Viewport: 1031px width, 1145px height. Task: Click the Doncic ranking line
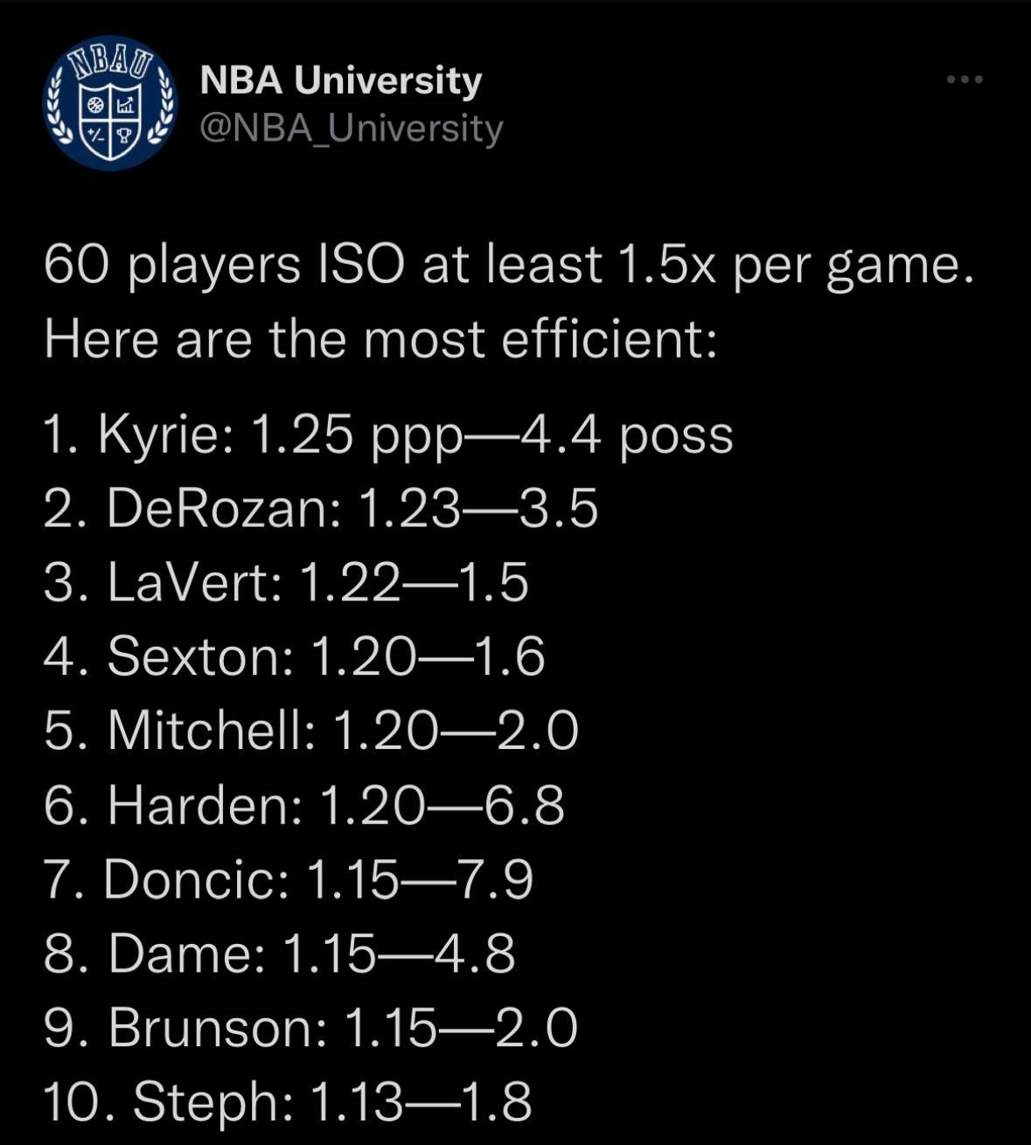[x=289, y=878]
